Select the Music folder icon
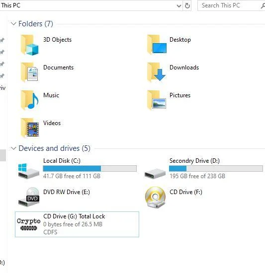The height and width of the screenshot is (273, 265). tap(30, 100)
